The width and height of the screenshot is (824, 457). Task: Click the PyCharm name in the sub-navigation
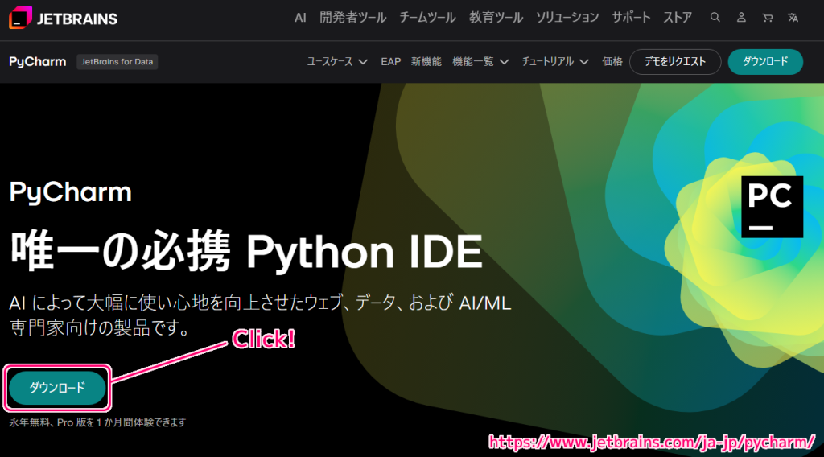(x=37, y=61)
